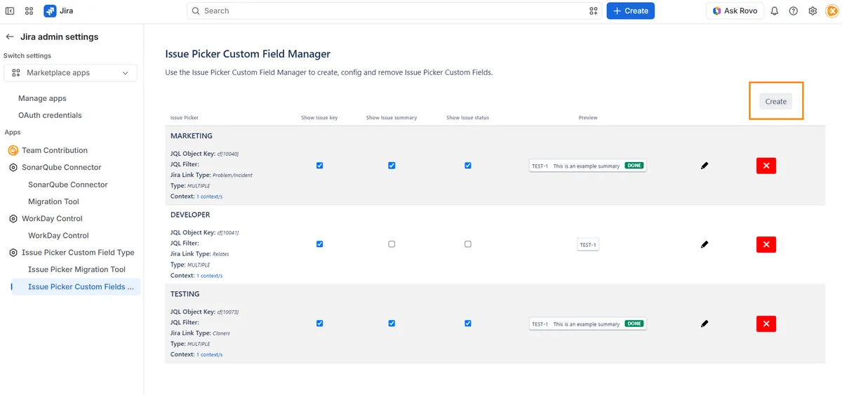This screenshot has height=395, width=842.
Task: Toggle Show Issue summary for MARKETING
Action: [392, 166]
